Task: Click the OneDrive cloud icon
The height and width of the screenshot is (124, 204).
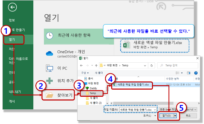Action: coord(49,53)
